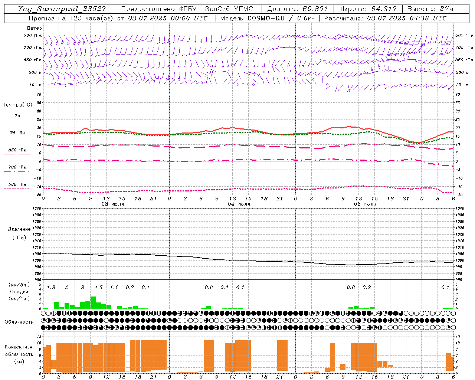This screenshot has height=380, width=475.
Task: Click the longitude value Долгота: 60.891
Action: click(298, 9)
